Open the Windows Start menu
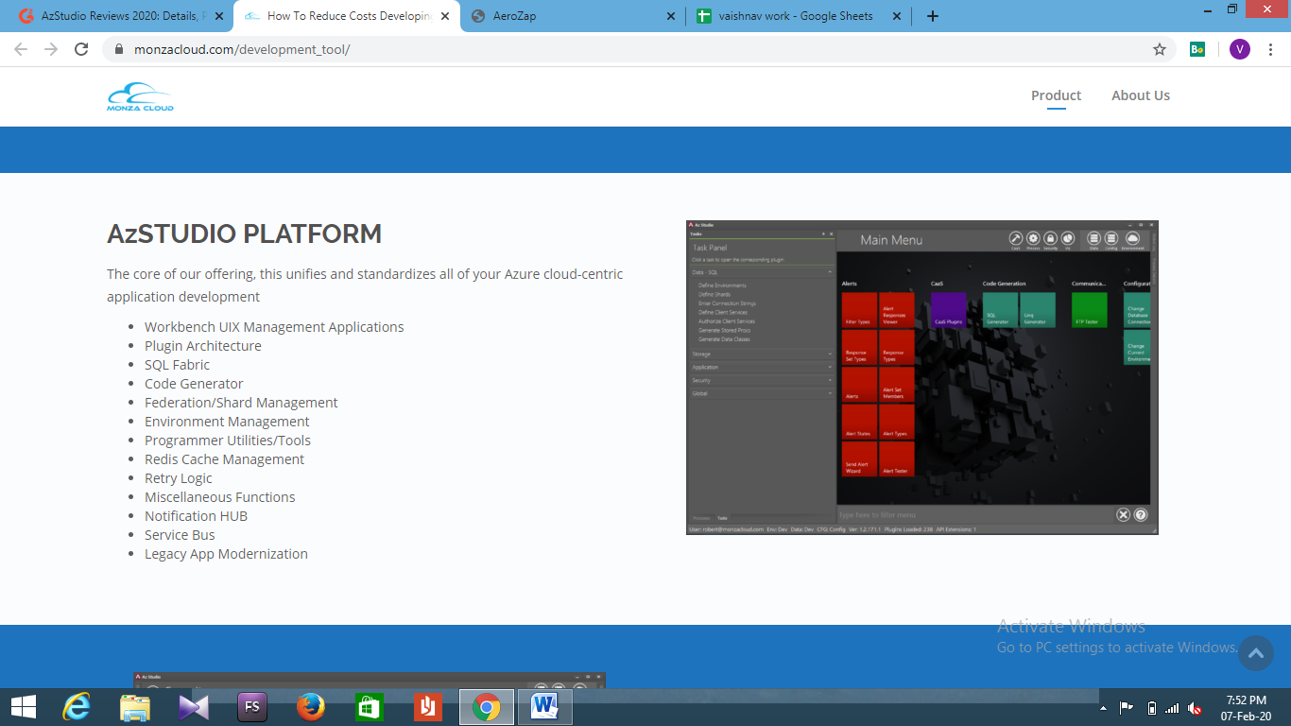Viewport: 1291px width, 726px height. pyautogui.click(x=24, y=706)
